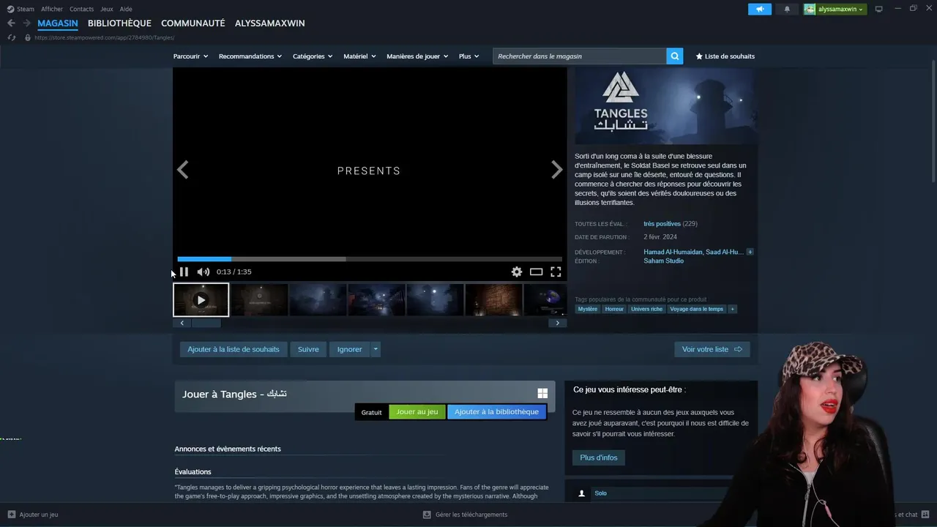Open the BIBLIOTHÈQUE tab
This screenshot has height=527, width=937.
(119, 23)
